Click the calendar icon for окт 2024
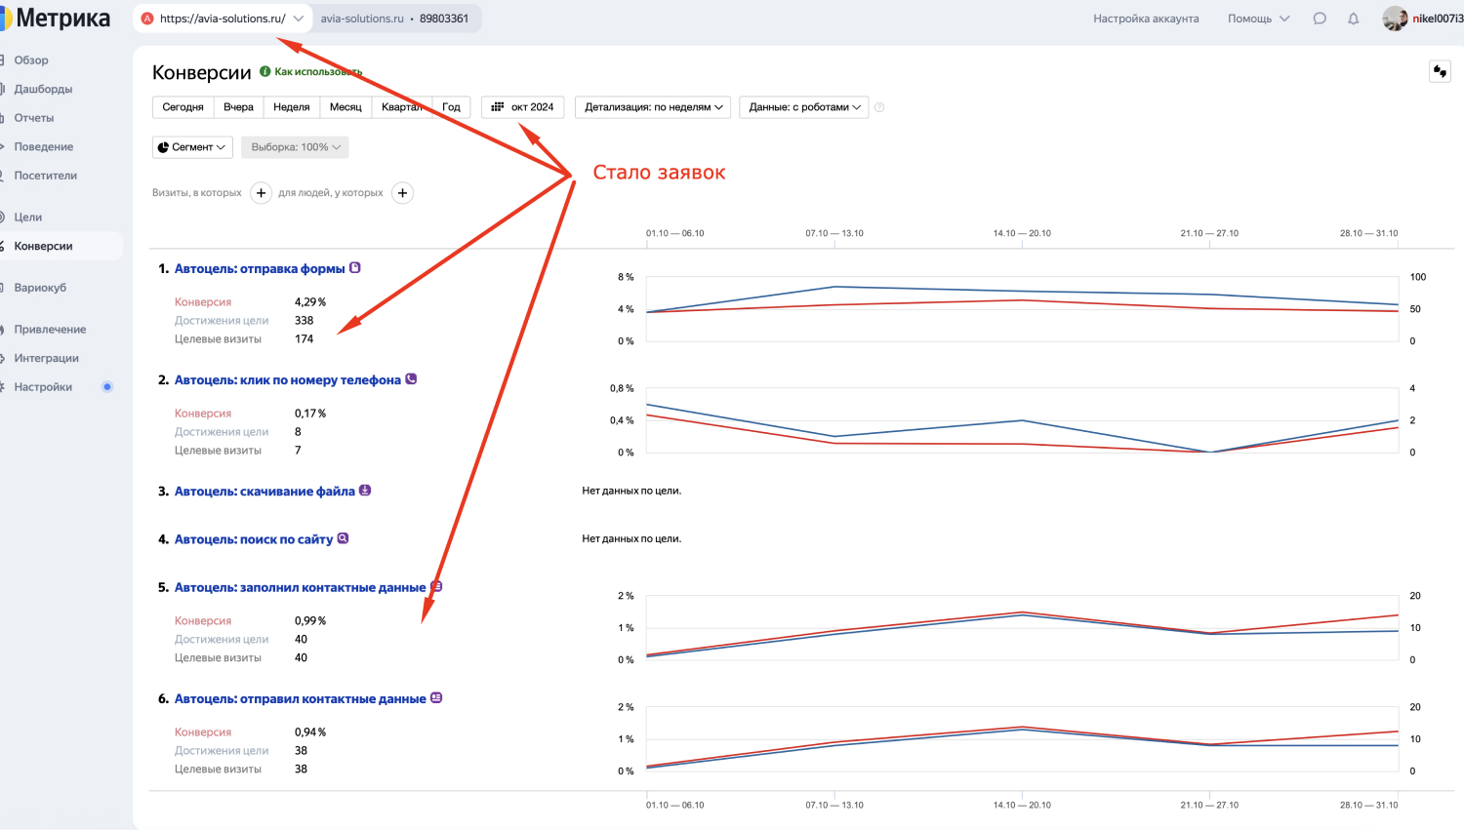Viewport: 1464px width, 830px height. coord(498,107)
